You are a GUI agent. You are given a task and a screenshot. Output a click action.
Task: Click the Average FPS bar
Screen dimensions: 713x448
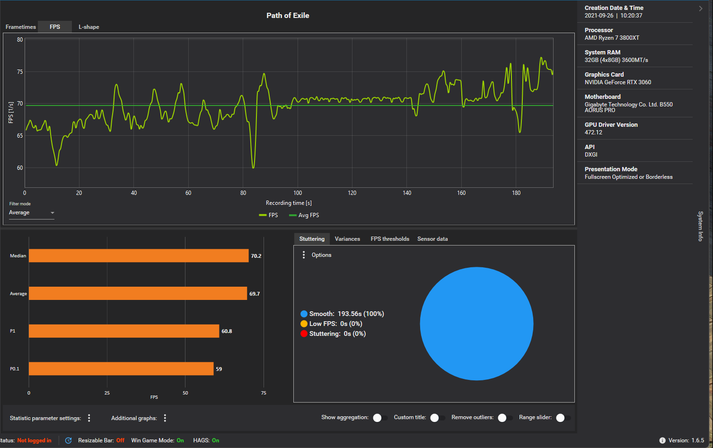point(138,293)
